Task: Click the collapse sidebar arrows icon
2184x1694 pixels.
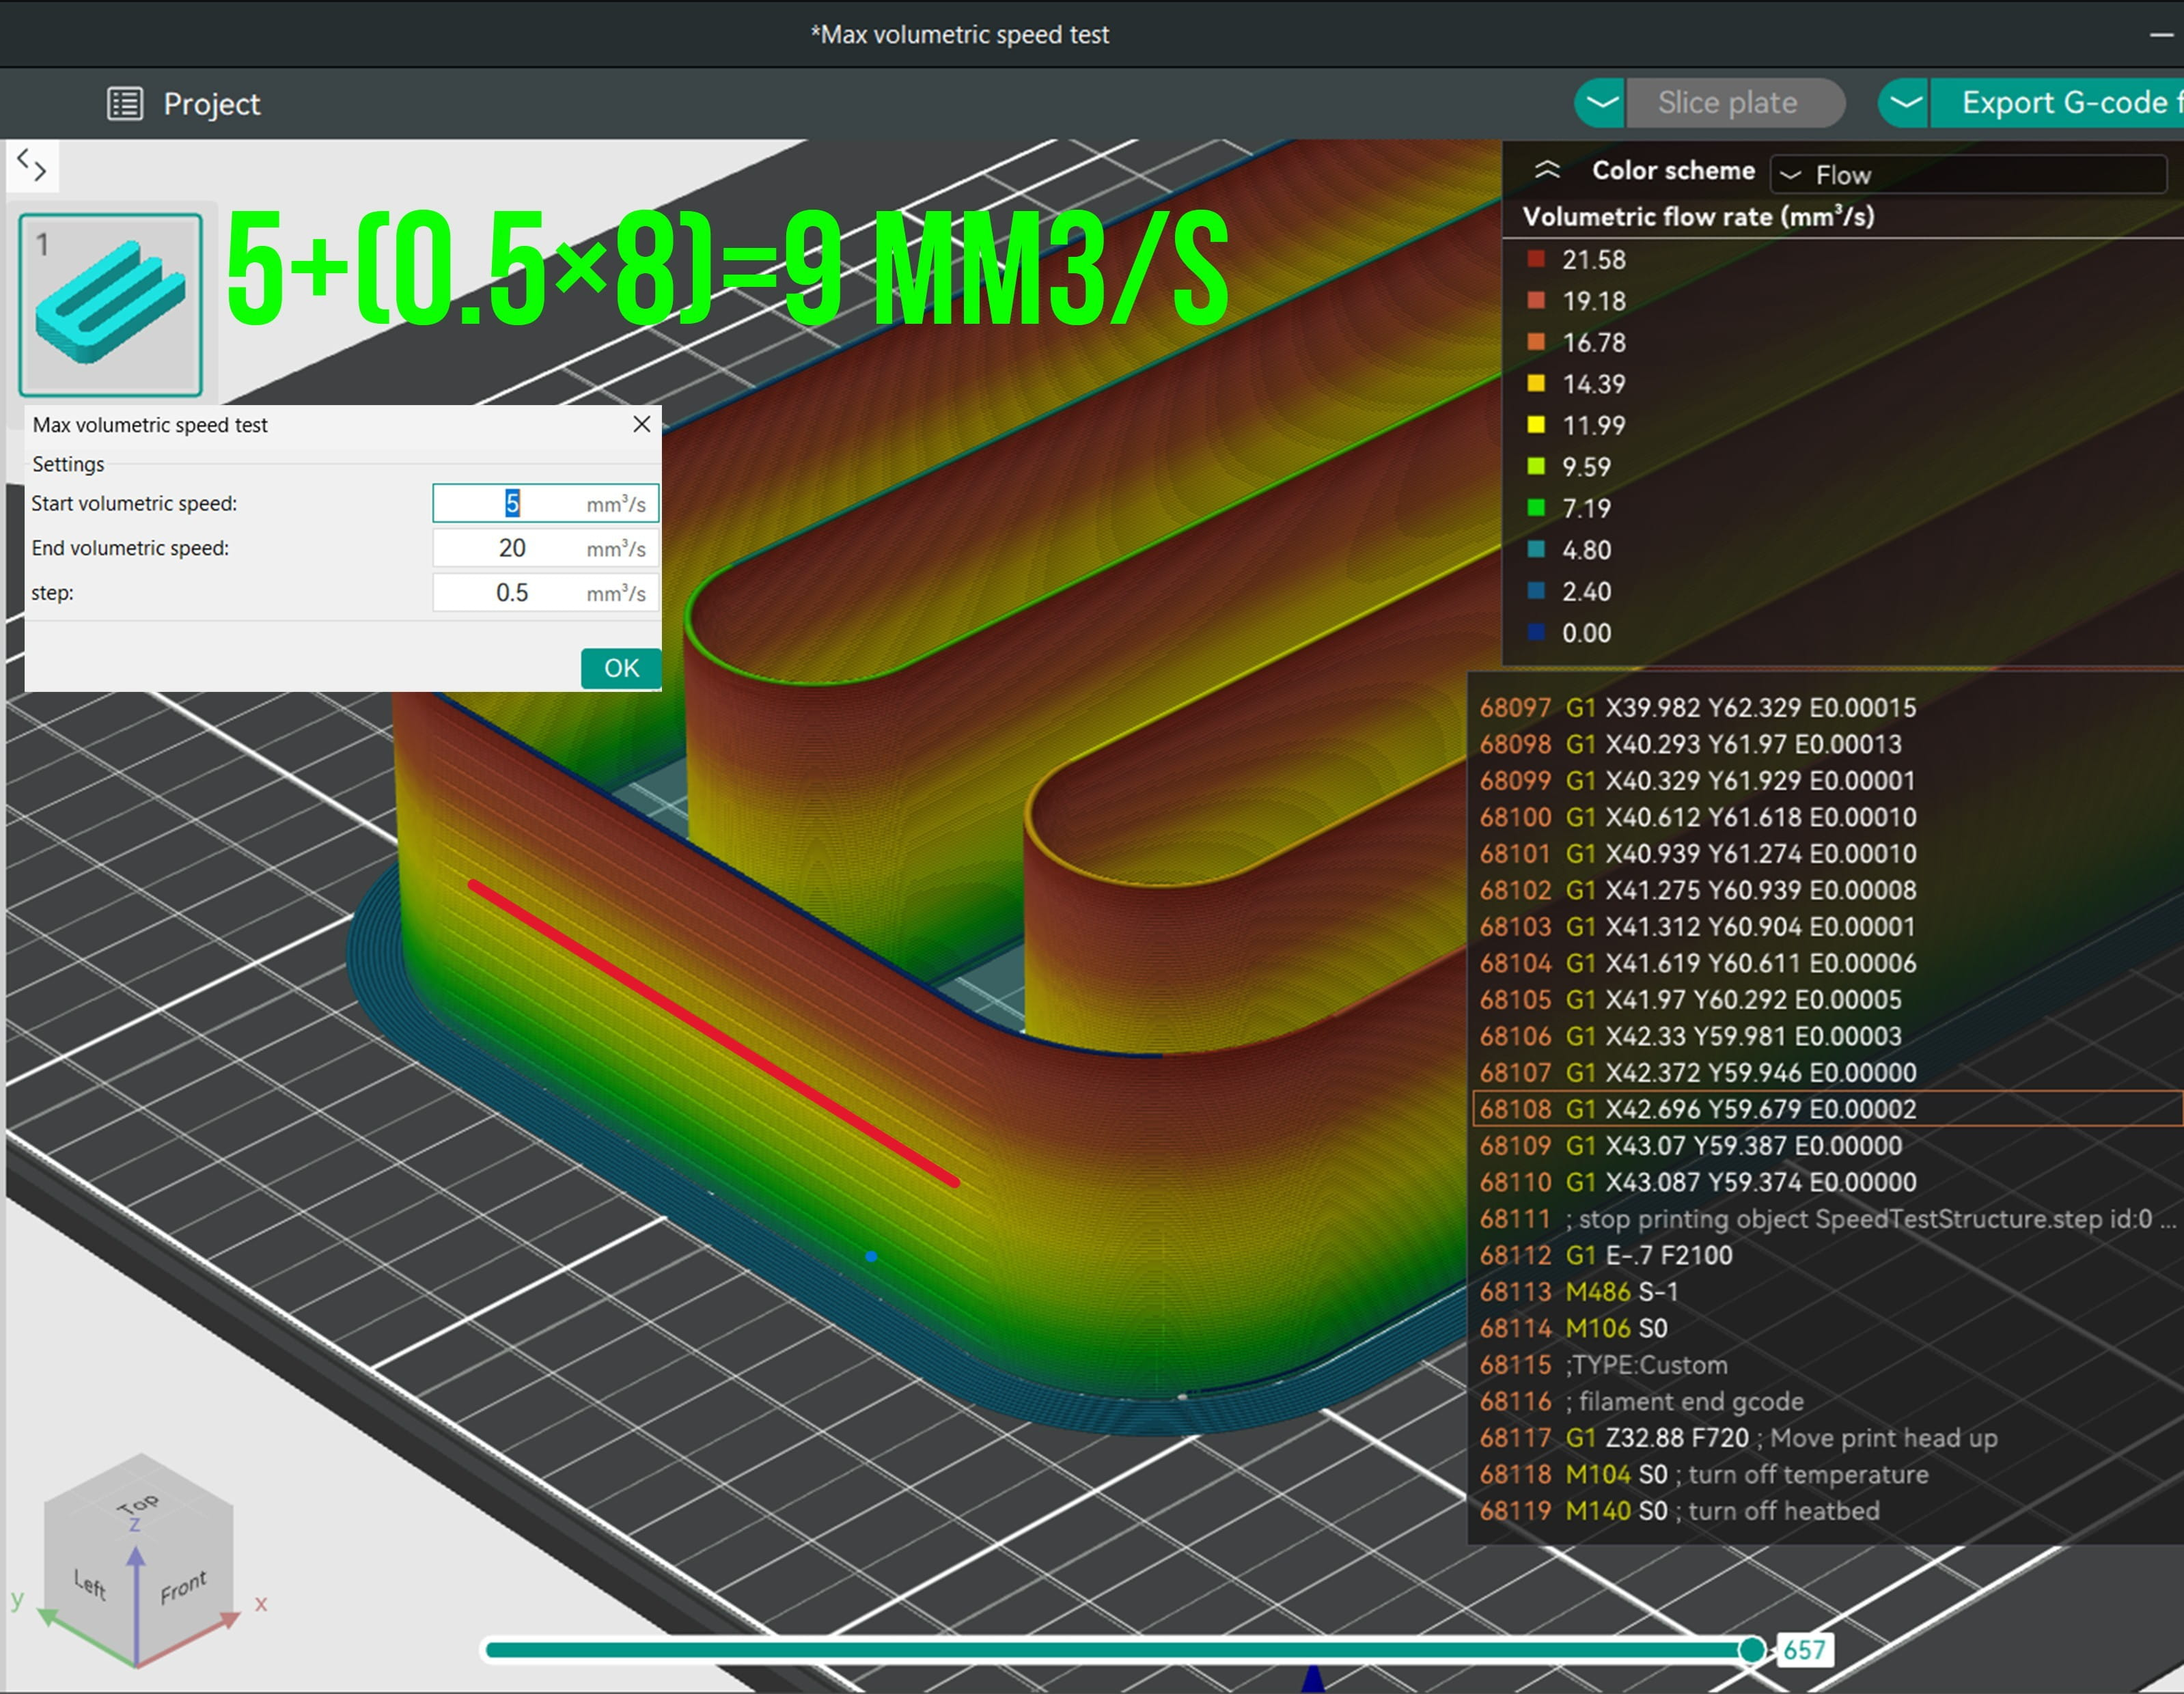Action: click(x=32, y=165)
